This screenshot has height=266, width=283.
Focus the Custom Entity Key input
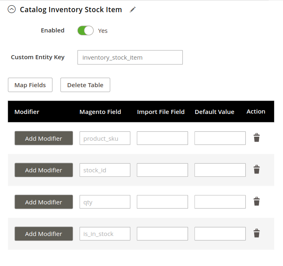[130, 57]
